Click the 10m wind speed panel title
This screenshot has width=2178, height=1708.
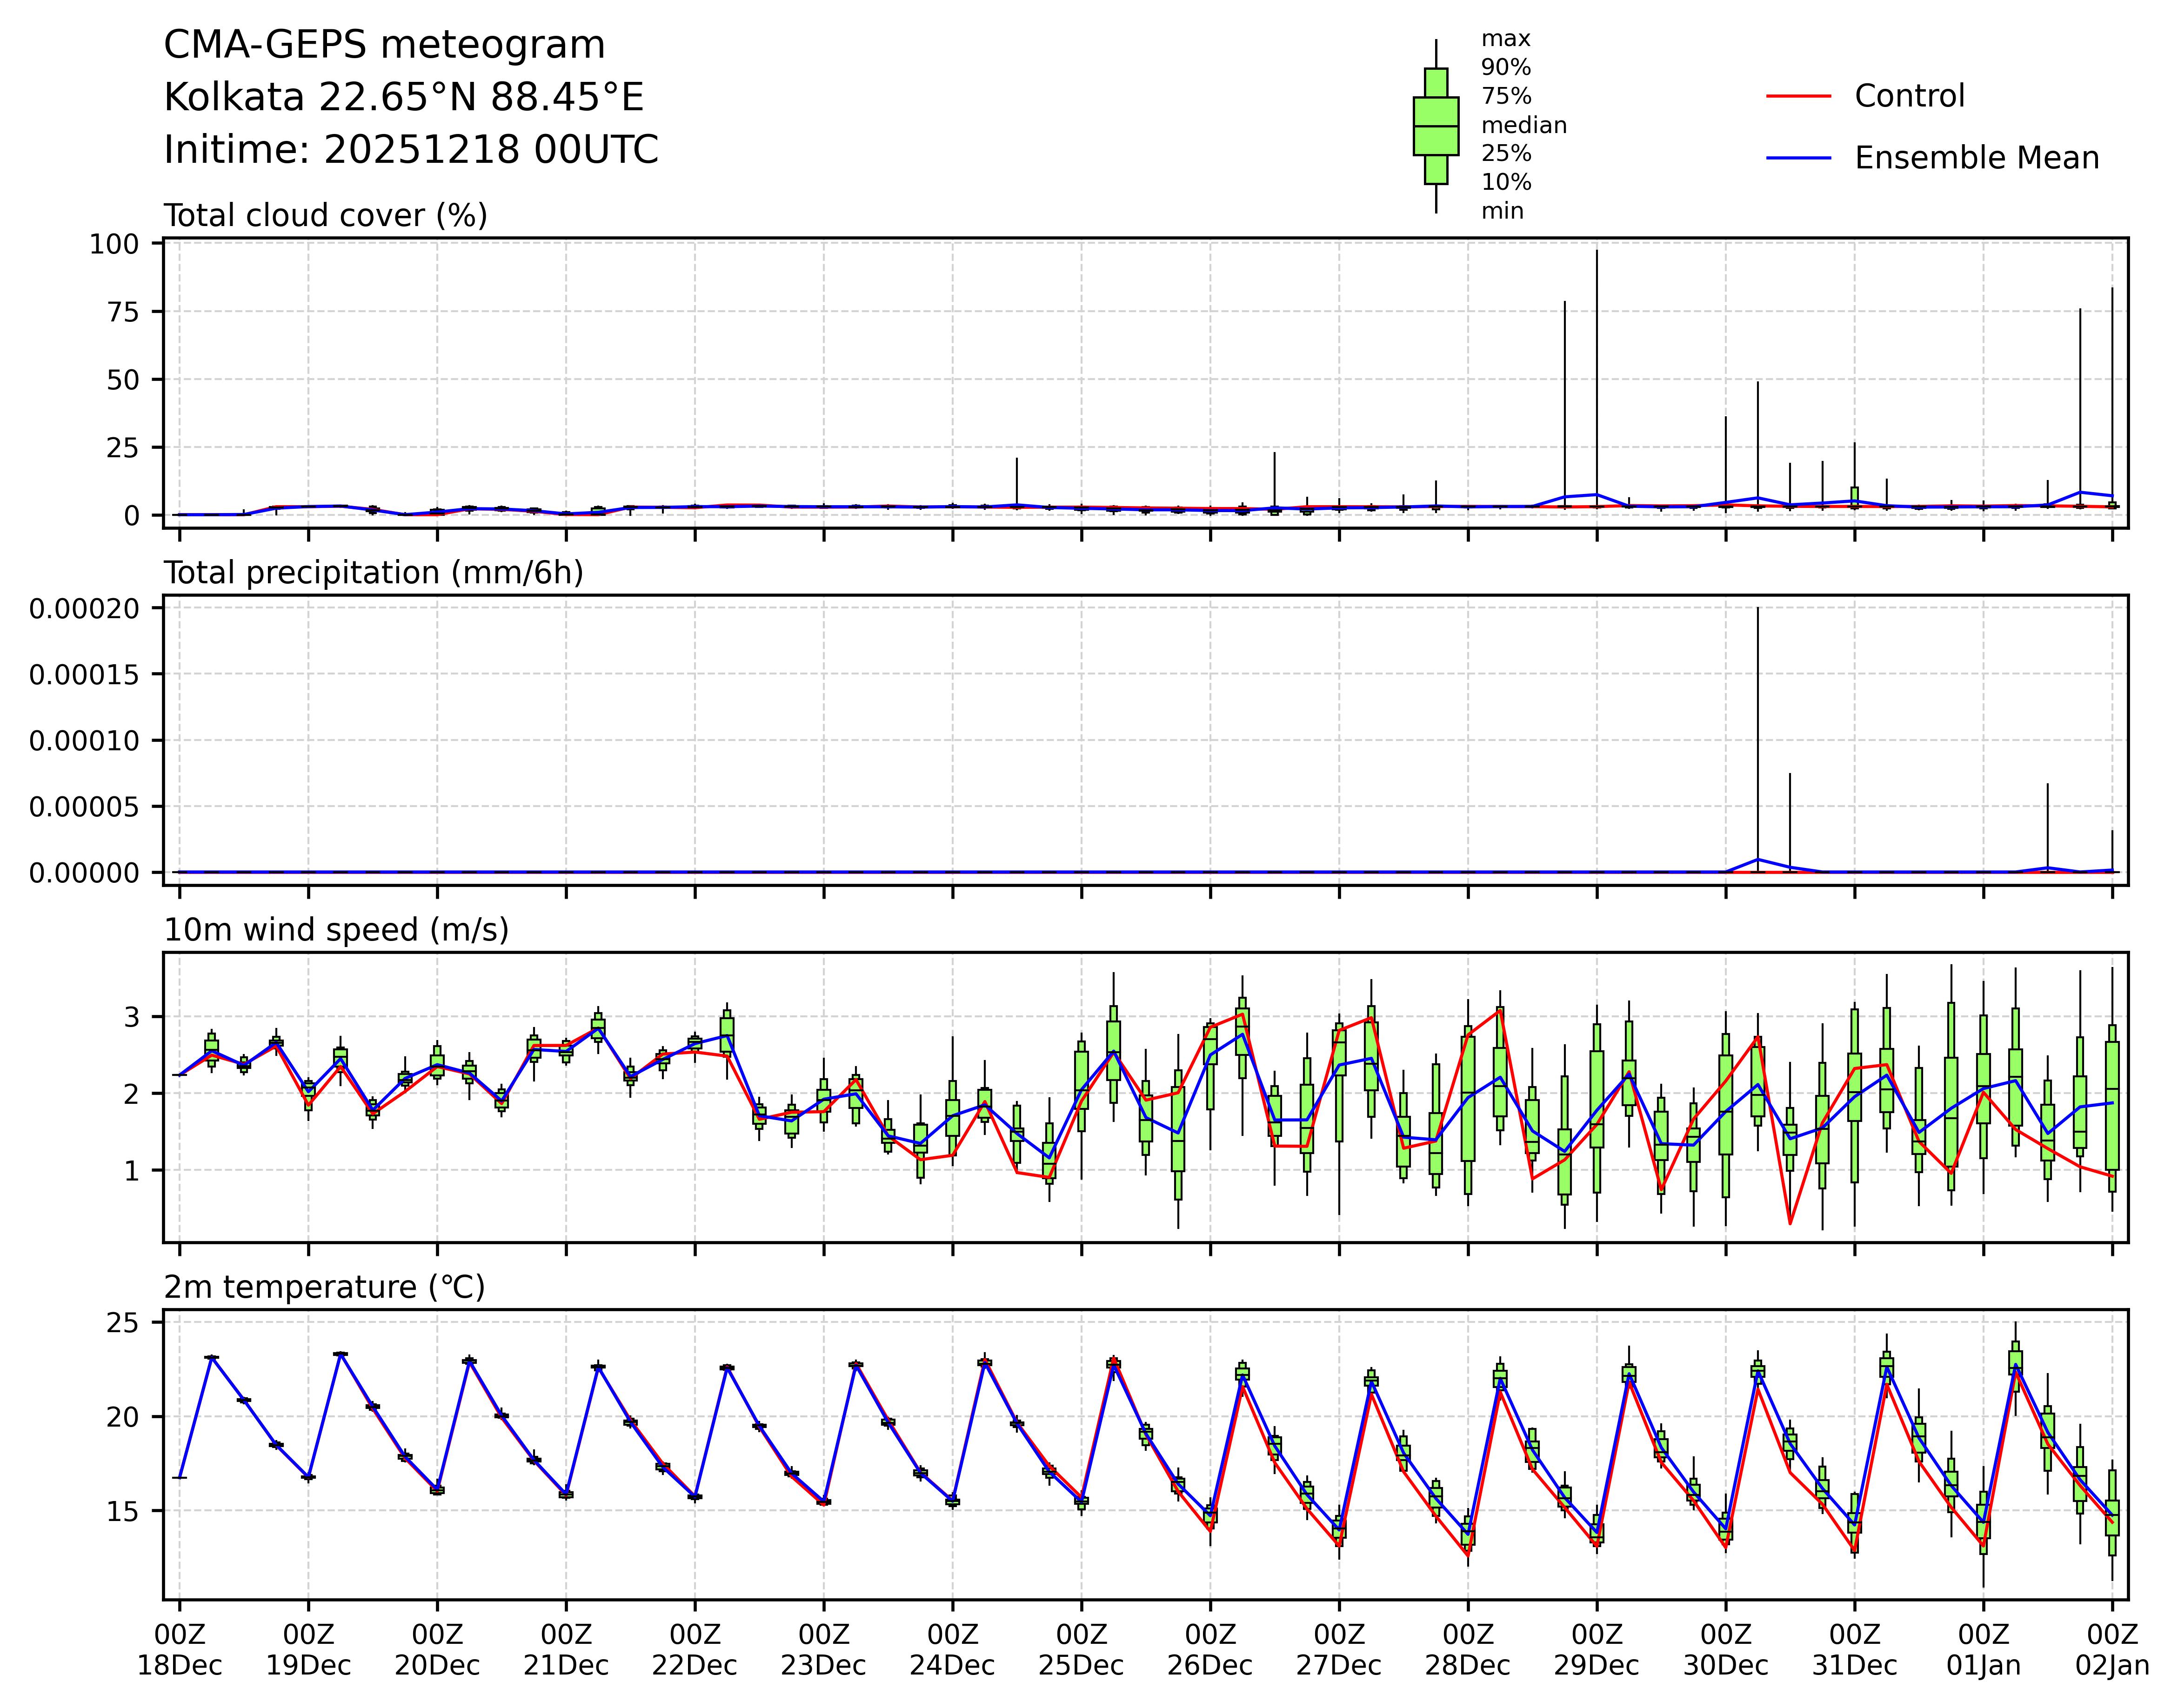click(336, 930)
